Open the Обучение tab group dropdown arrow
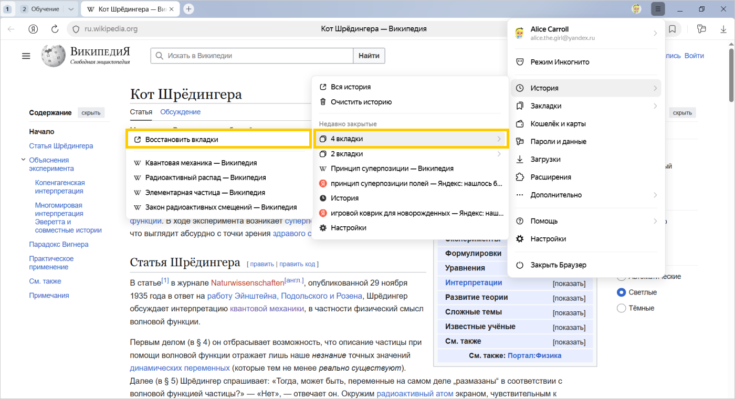 [x=71, y=9]
